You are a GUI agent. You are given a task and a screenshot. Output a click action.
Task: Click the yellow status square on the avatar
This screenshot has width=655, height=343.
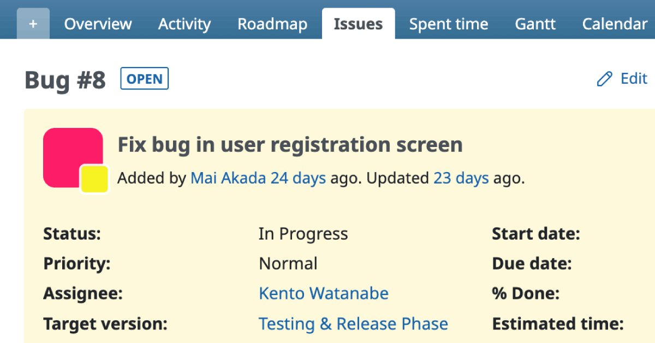coord(94,178)
